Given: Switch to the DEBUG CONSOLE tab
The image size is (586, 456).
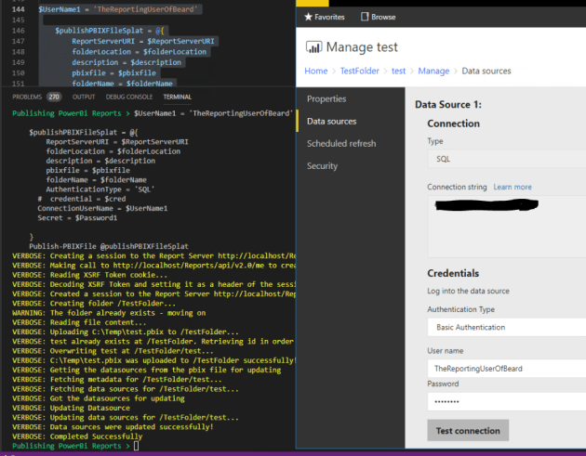Looking at the screenshot, I should (129, 97).
